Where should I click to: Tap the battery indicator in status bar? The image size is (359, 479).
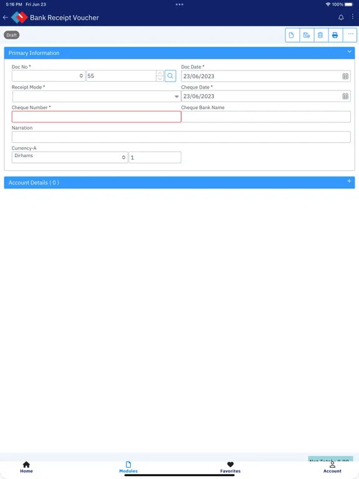349,4
